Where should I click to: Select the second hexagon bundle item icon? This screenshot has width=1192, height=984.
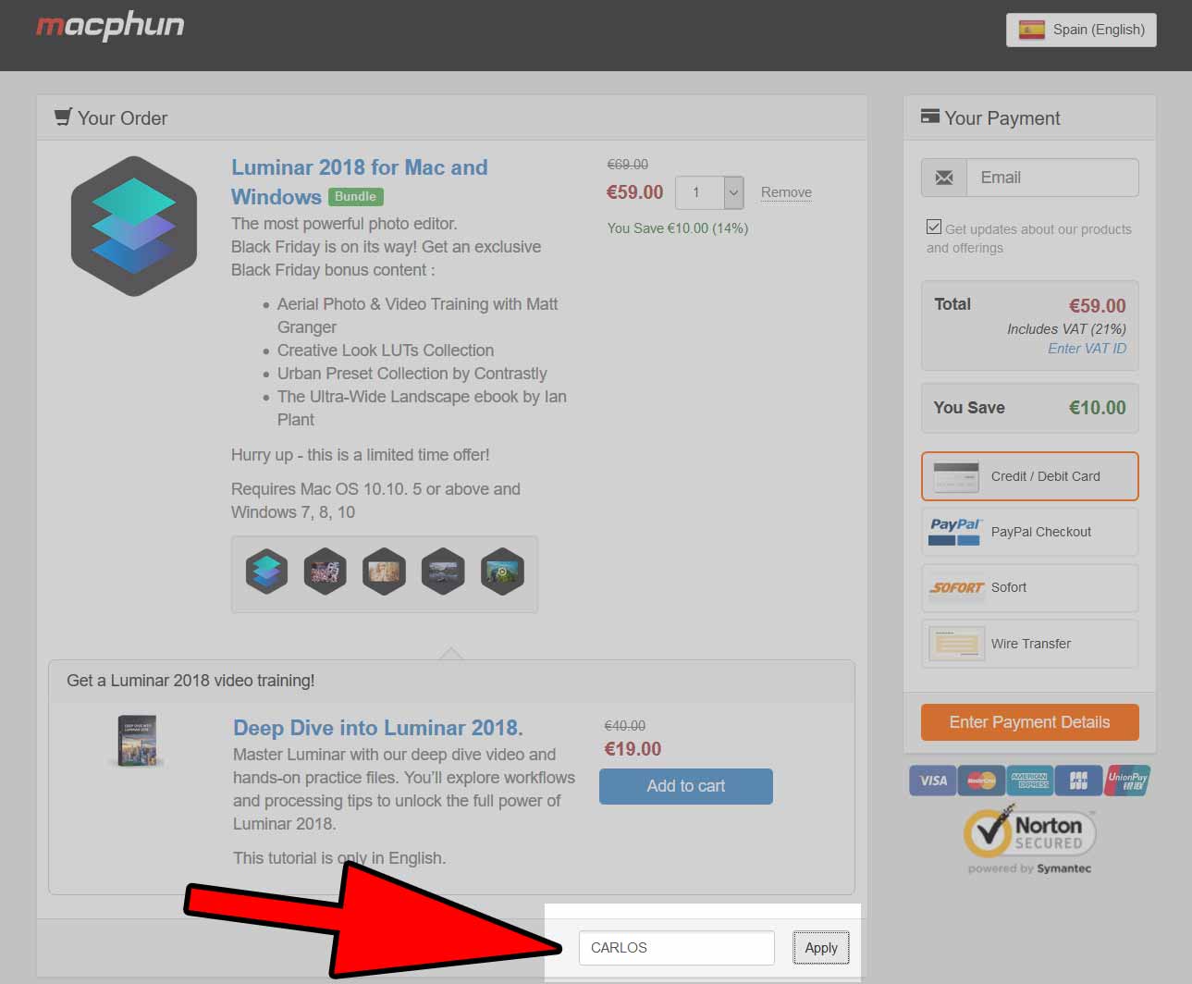326,572
